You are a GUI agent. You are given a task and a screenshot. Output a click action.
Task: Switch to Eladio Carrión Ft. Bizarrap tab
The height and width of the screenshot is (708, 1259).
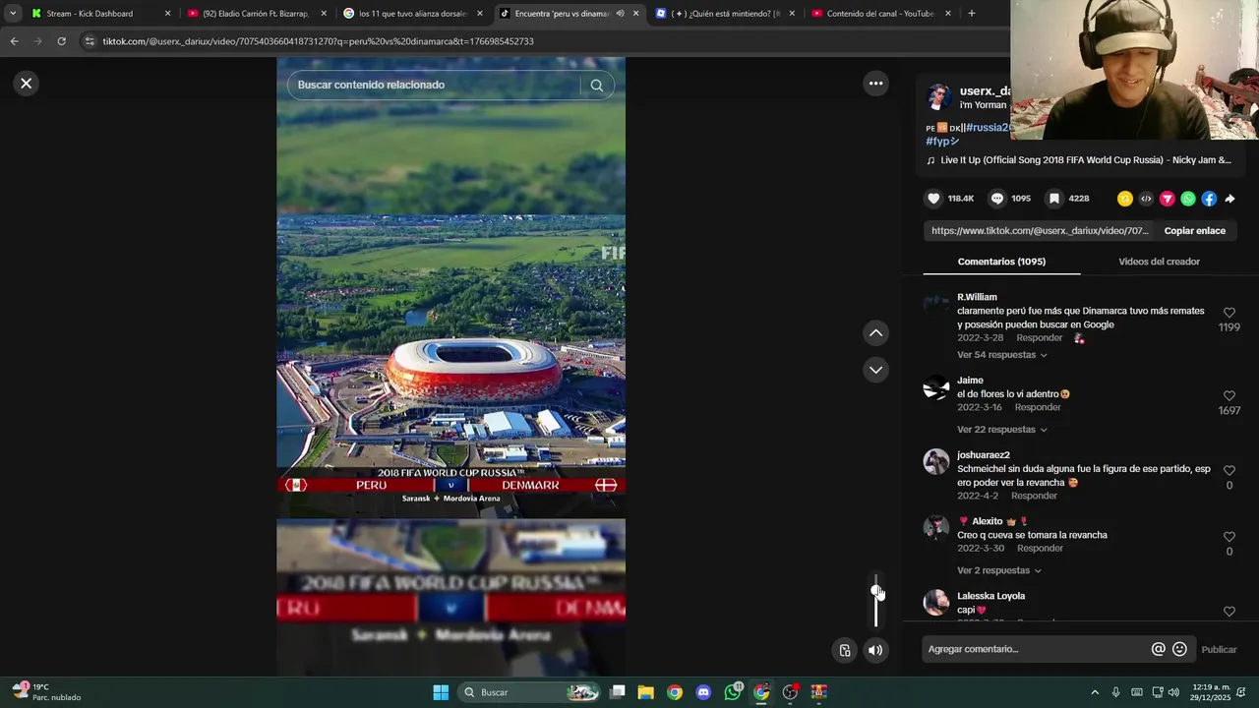[258, 14]
